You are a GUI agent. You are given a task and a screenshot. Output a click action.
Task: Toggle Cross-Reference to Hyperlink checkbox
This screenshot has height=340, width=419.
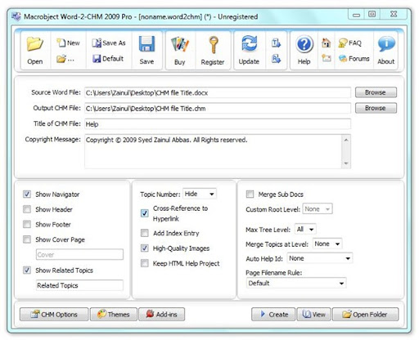point(145,213)
